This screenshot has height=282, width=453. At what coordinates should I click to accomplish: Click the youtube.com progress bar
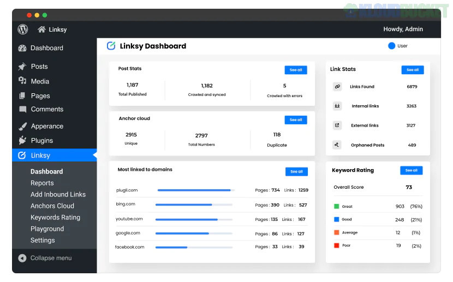coord(194,219)
